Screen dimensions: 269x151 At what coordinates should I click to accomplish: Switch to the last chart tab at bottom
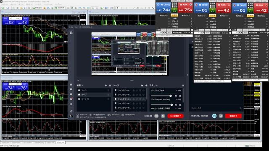(61, 143)
